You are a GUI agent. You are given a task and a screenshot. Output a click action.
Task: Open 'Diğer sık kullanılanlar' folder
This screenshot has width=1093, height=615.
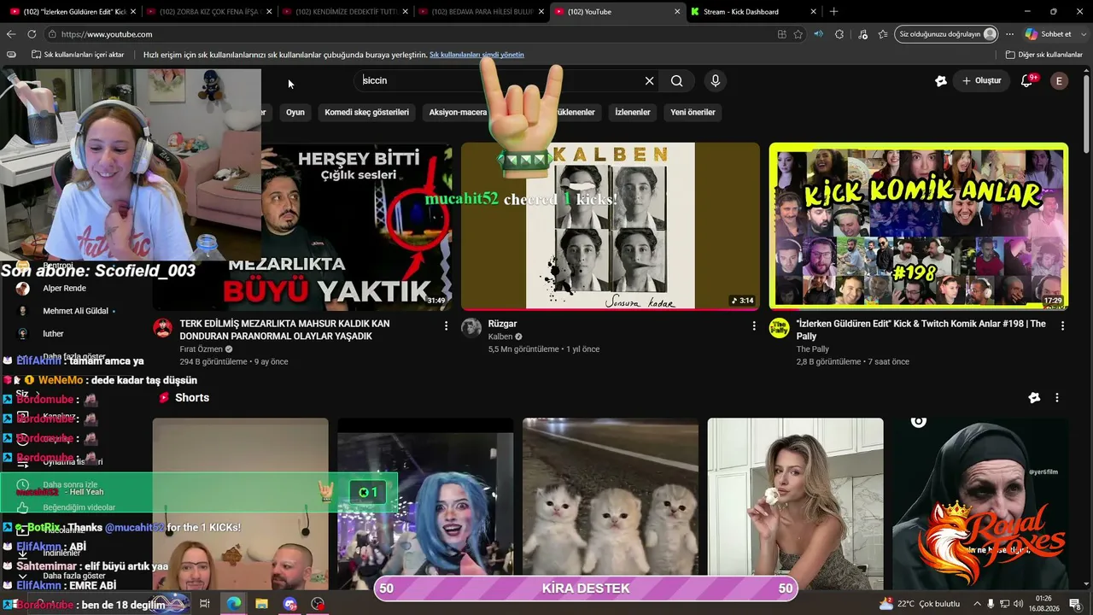(1044, 55)
